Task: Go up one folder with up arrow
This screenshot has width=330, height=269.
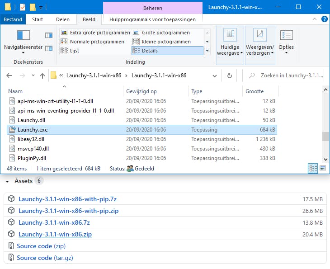Action: point(42,76)
